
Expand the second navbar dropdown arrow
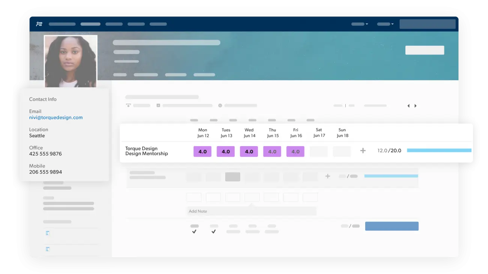392,24
